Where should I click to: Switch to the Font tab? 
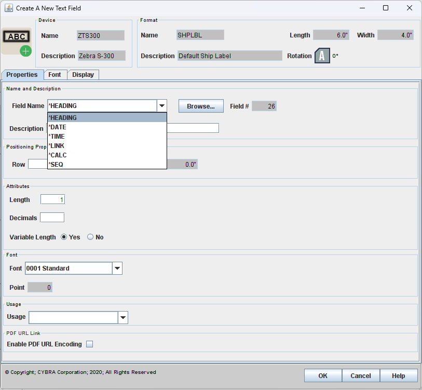pyautogui.click(x=55, y=75)
